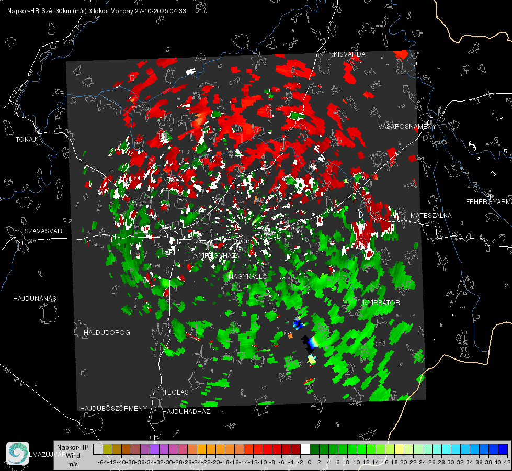This screenshot has width=512, height=471.
Task: Click the TÉGLÁS town label
Action: point(176,392)
